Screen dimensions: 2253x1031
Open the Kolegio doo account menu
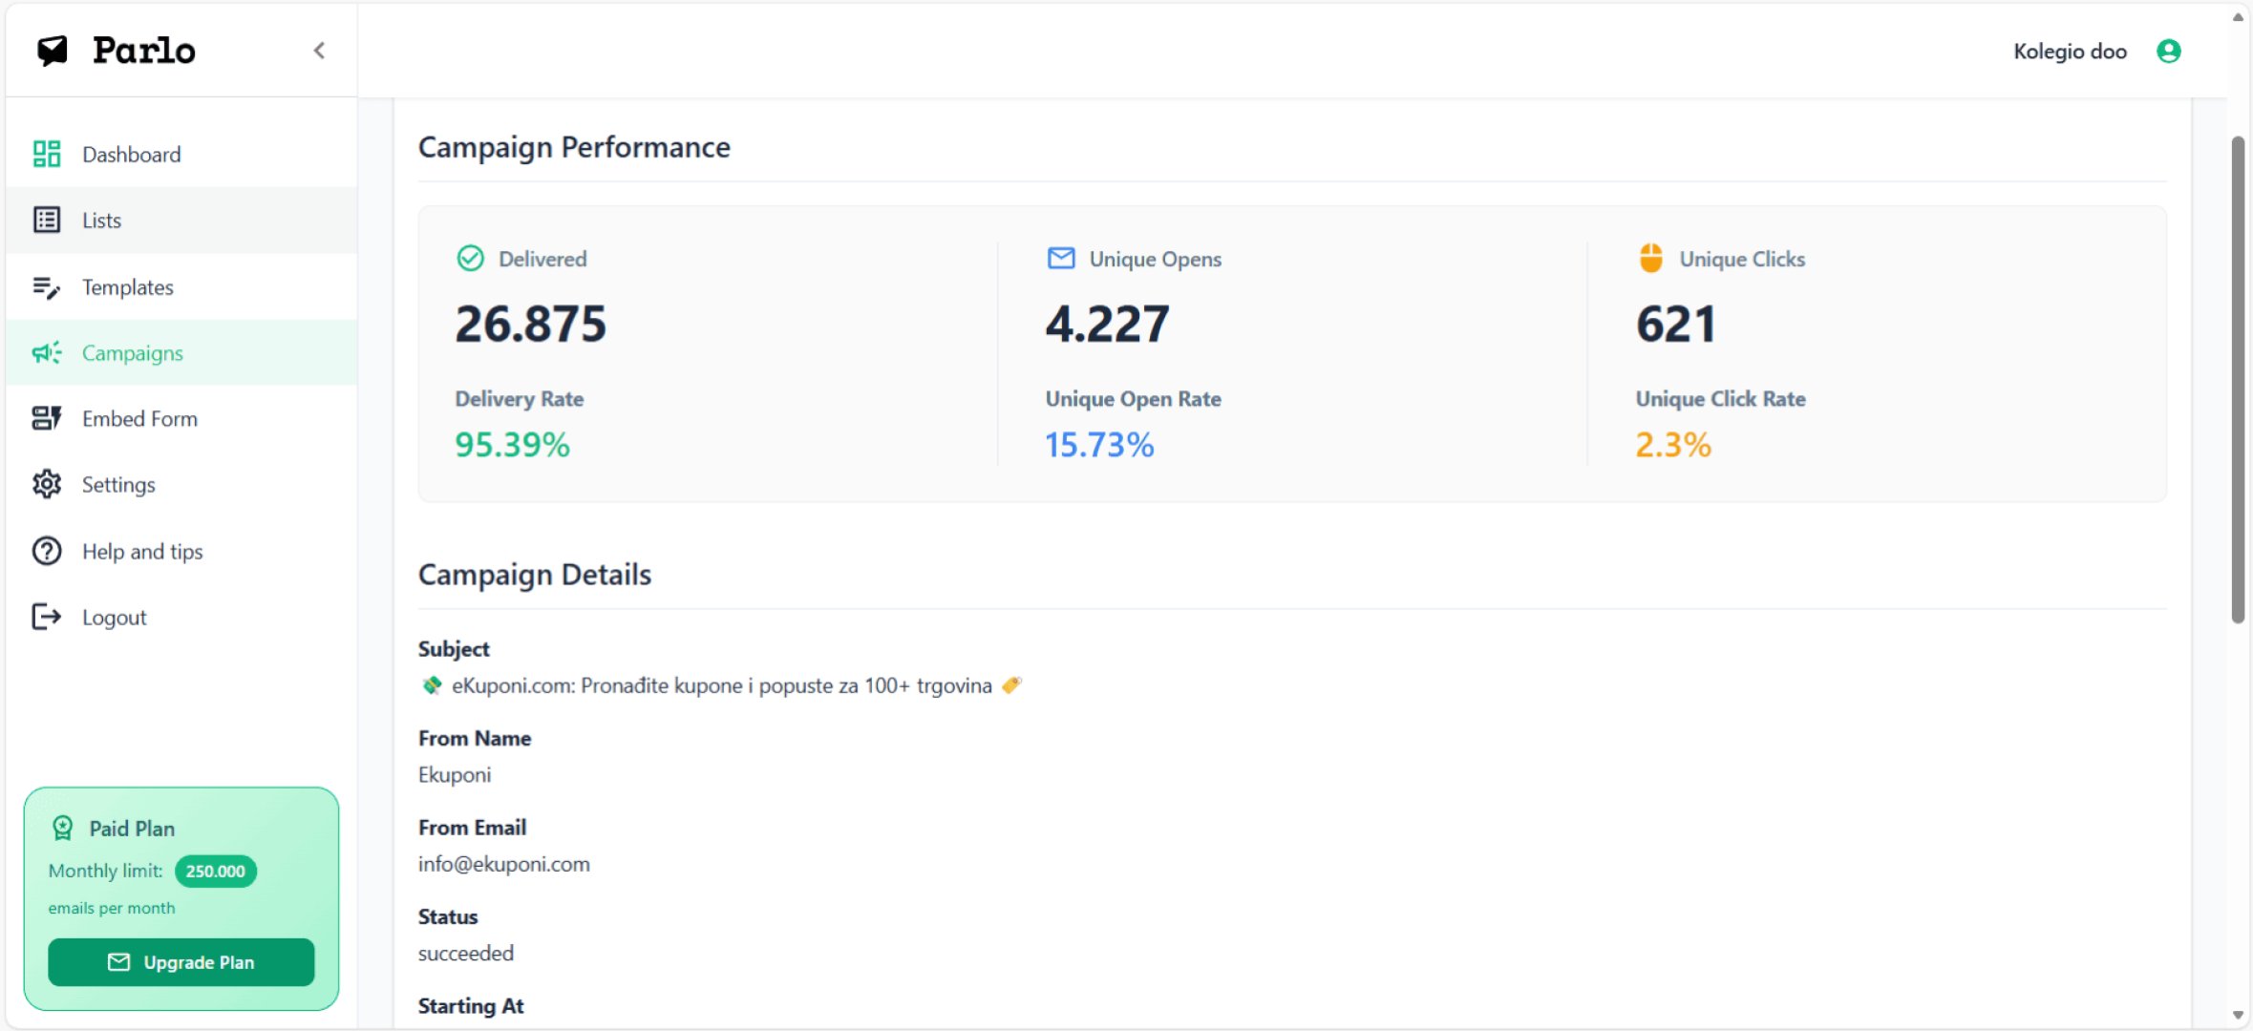(2069, 51)
